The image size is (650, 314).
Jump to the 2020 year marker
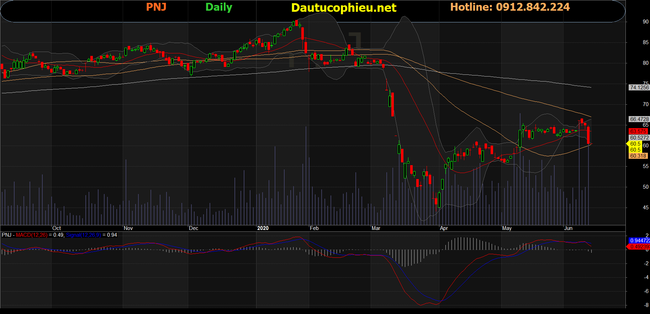tap(263, 228)
